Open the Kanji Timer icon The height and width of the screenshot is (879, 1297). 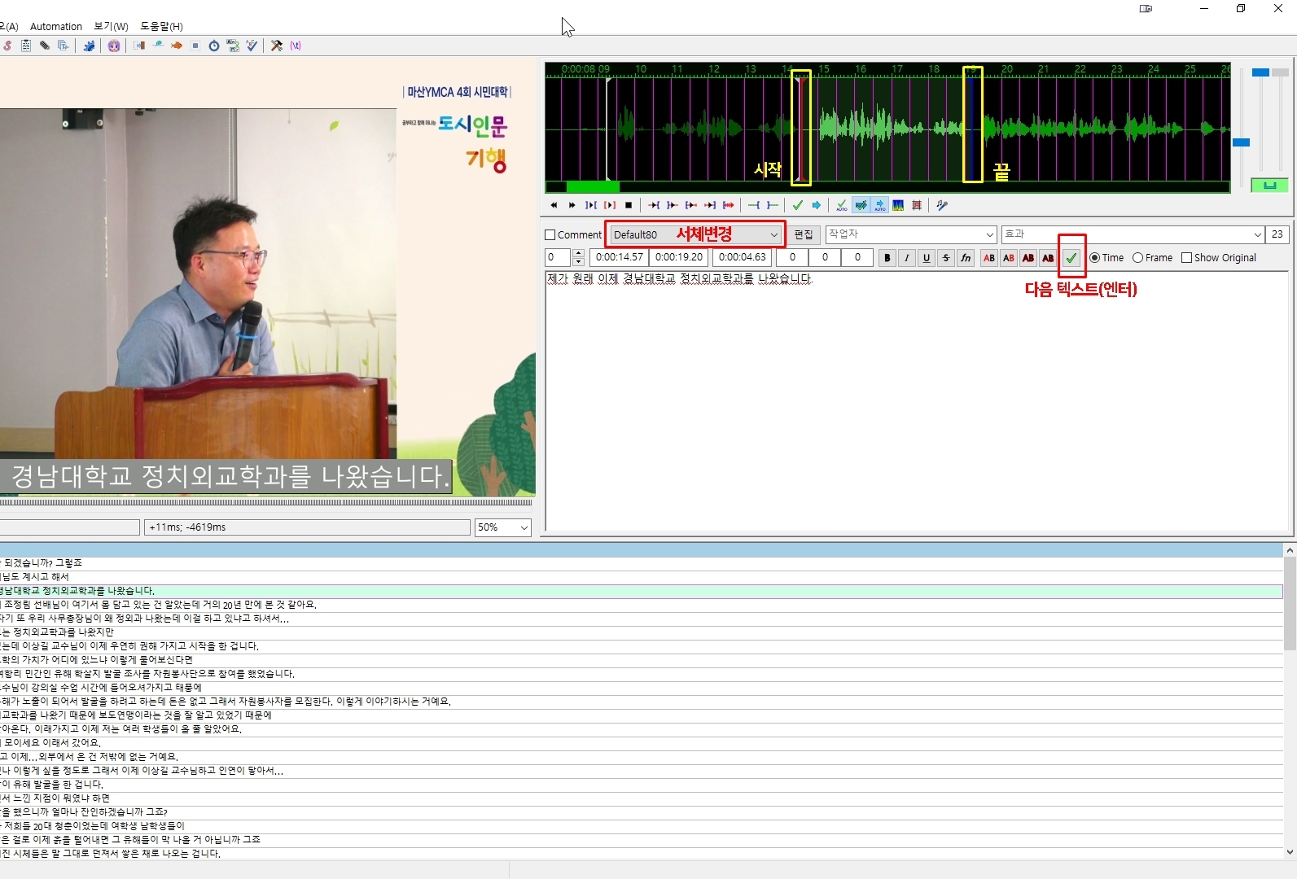233,46
